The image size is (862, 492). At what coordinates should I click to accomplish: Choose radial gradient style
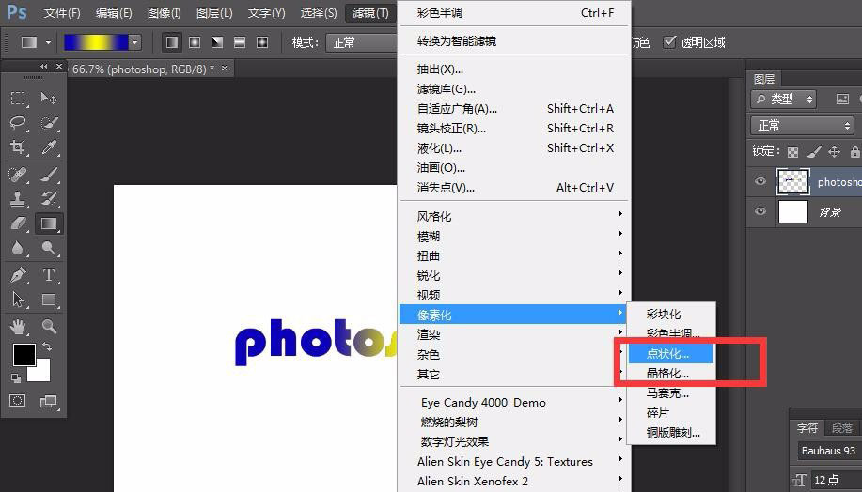click(x=195, y=41)
